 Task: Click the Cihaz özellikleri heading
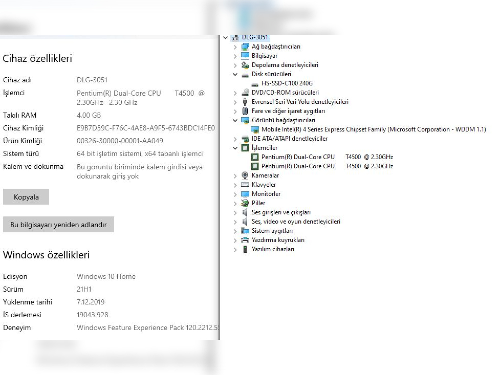37,58
